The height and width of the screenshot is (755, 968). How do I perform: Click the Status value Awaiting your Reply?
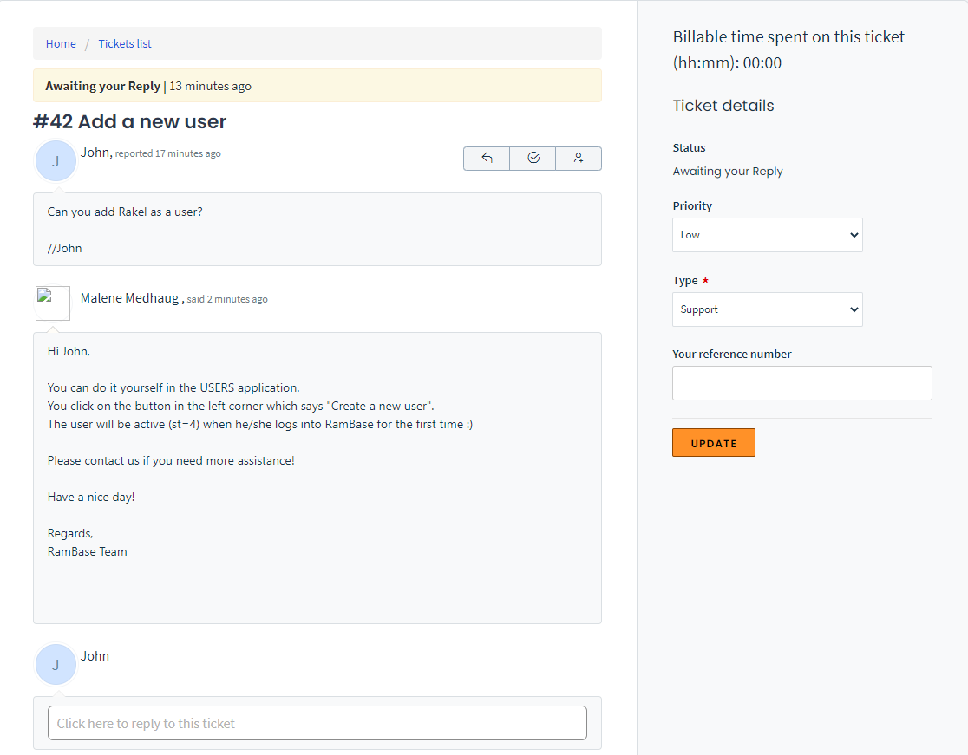728,171
